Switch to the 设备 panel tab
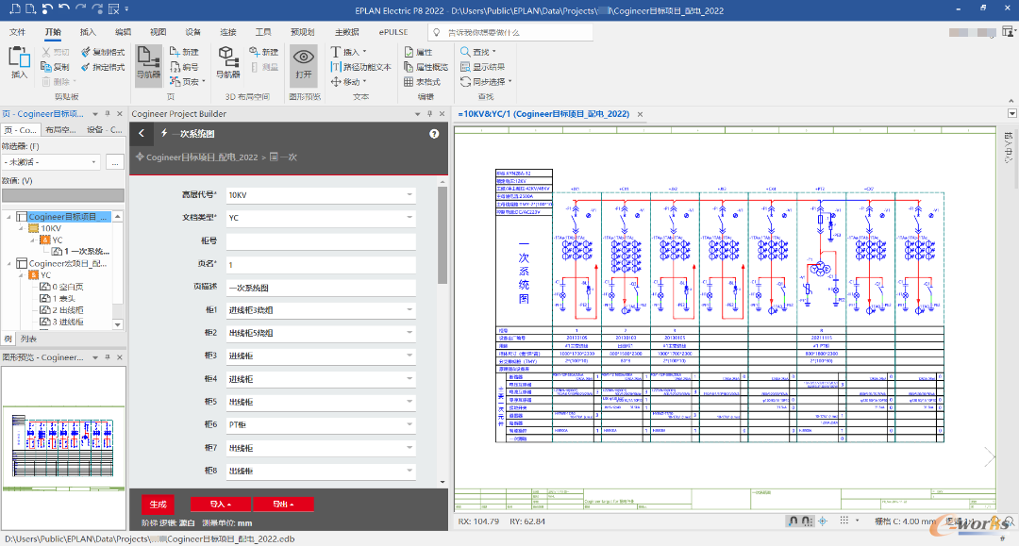Screen dimensions: 1019x546 (x=104, y=130)
